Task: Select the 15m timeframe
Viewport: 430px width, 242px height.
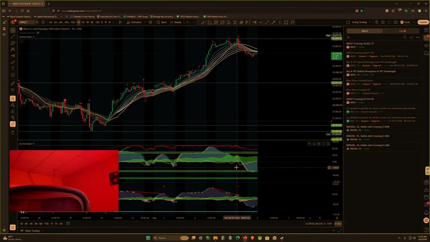Action: [73, 22]
